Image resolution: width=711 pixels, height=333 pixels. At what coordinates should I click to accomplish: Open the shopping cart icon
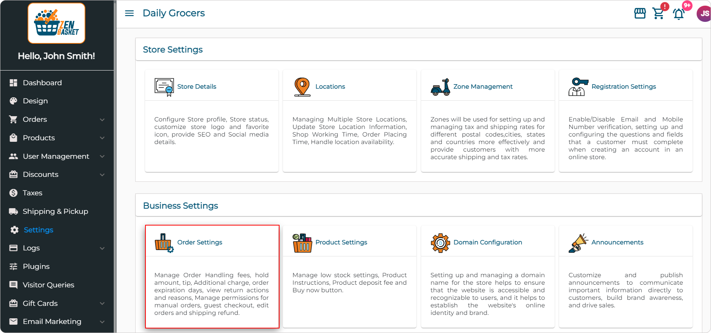[x=658, y=14]
